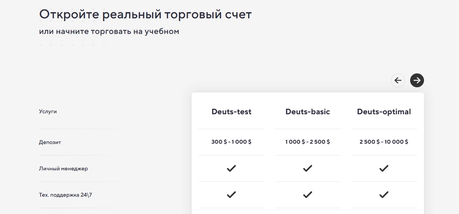Click Deuts-test 24\7 support checkmark

(x=231, y=195)
